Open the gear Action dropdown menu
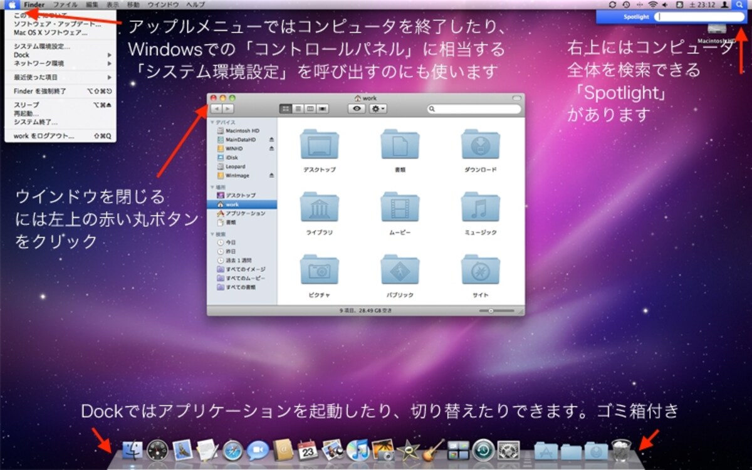The image size is (752, 470). click(379, 108)
